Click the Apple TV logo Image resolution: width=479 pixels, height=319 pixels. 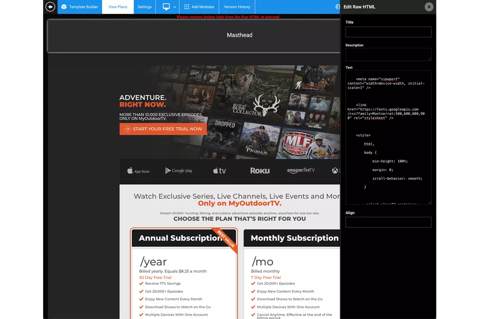tap(220, 171)
